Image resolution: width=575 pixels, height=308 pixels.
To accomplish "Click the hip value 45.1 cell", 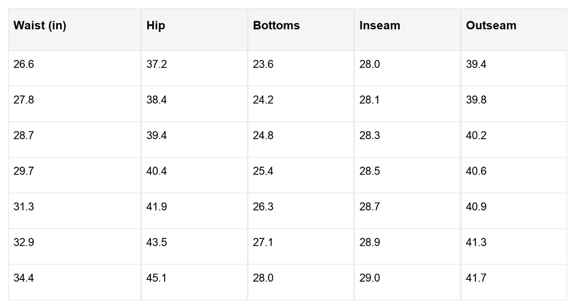I will click(x=157, y=278).
